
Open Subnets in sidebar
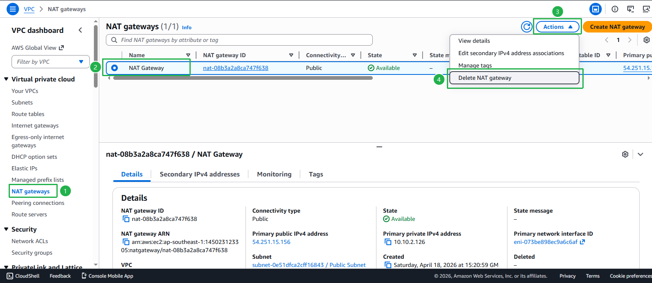22,102
